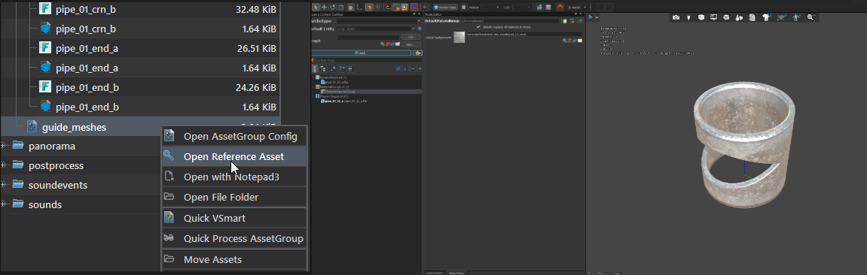
Task: Select DefaultMaterialGroup in outliner tree
Action: click(x=340, y=92)
